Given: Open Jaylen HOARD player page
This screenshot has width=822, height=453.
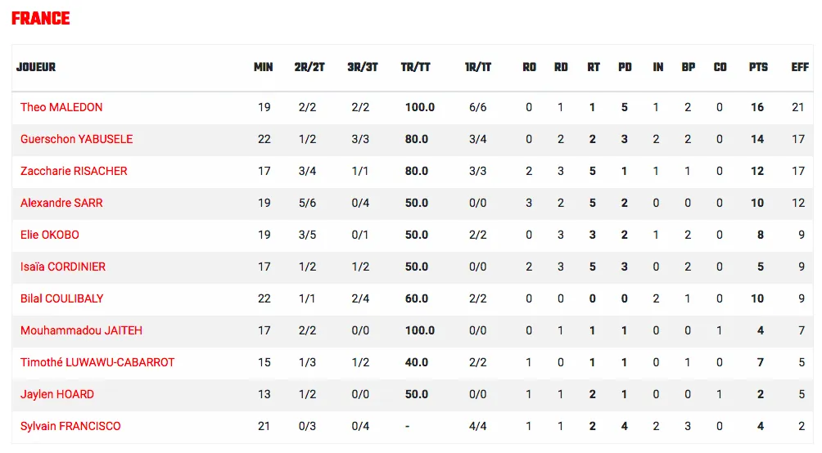Looking at the screenshot, I should point(57,394).
